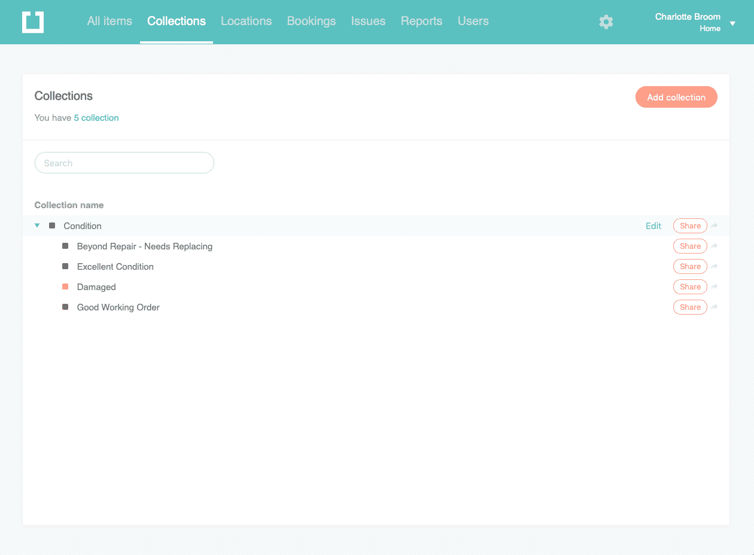Edit the Condition collection
Viewport: 754px width, 555px height.
pos(653,226)
